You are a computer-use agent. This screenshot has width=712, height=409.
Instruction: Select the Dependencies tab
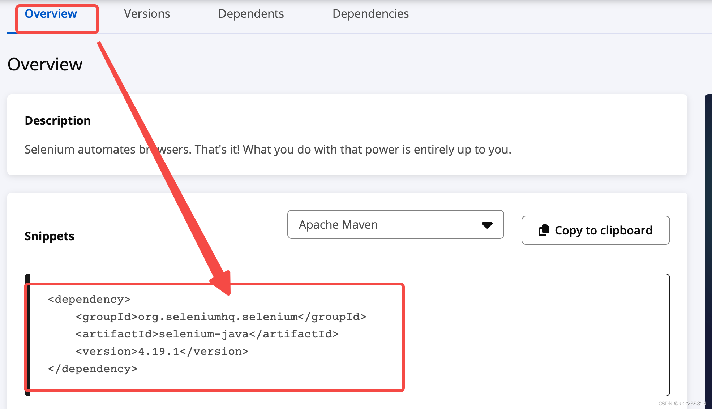coord(370,13)
